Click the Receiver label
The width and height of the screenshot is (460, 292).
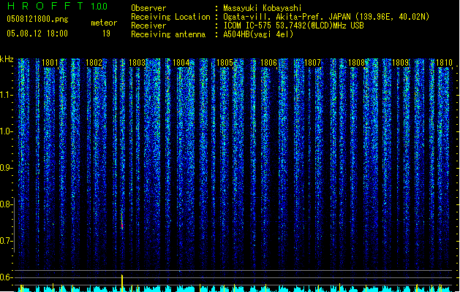148,26
